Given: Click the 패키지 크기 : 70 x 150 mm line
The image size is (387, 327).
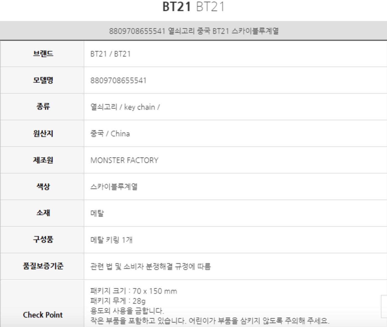Looking at the screenshot, I should click(x=134, y=291).
